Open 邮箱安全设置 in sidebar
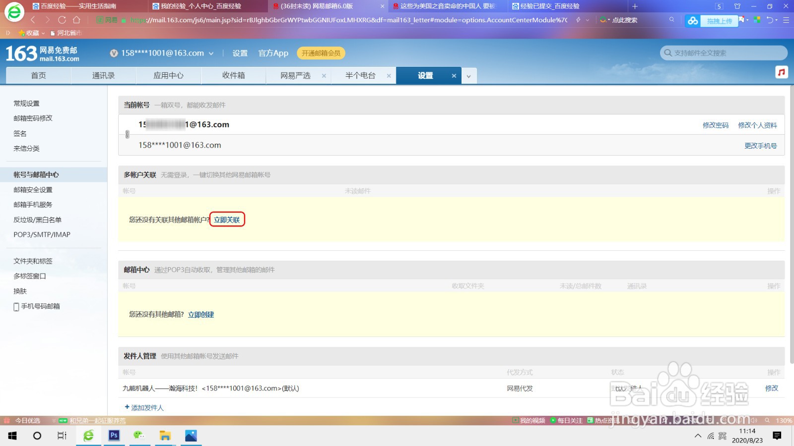Viewport: 794px width, 446px height. (x=33, y=189)
